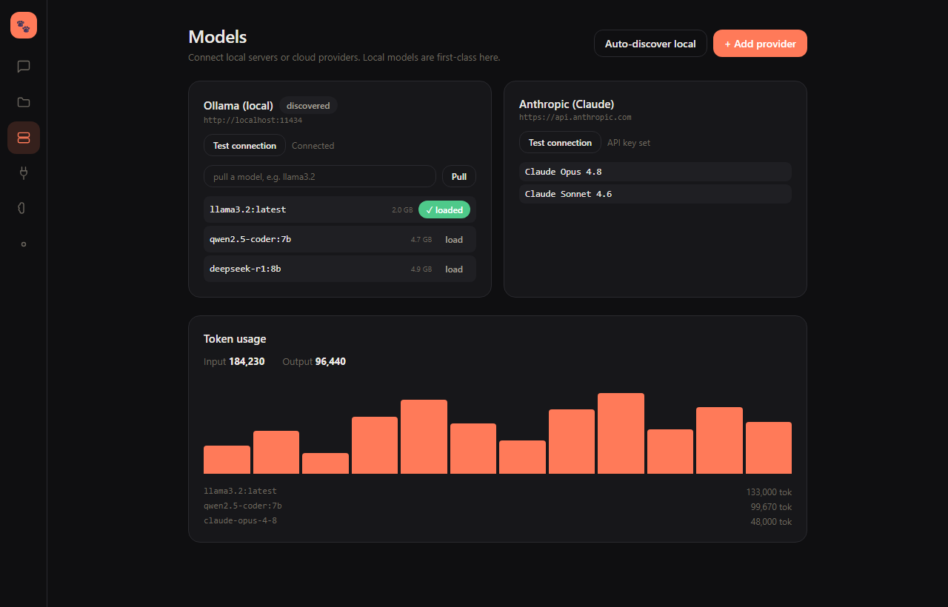Click the 48,000 tok value
The image size is (948, 607).
771,522
